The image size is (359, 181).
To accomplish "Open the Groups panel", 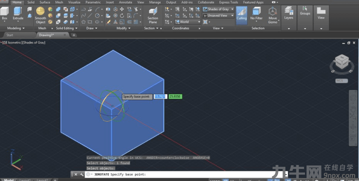I will click(x=305, y=11).
